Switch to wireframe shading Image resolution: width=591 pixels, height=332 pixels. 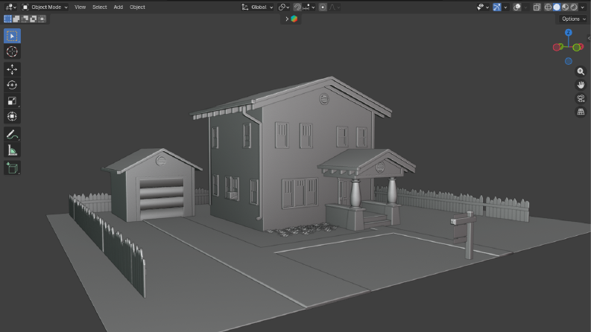(548, 7)
